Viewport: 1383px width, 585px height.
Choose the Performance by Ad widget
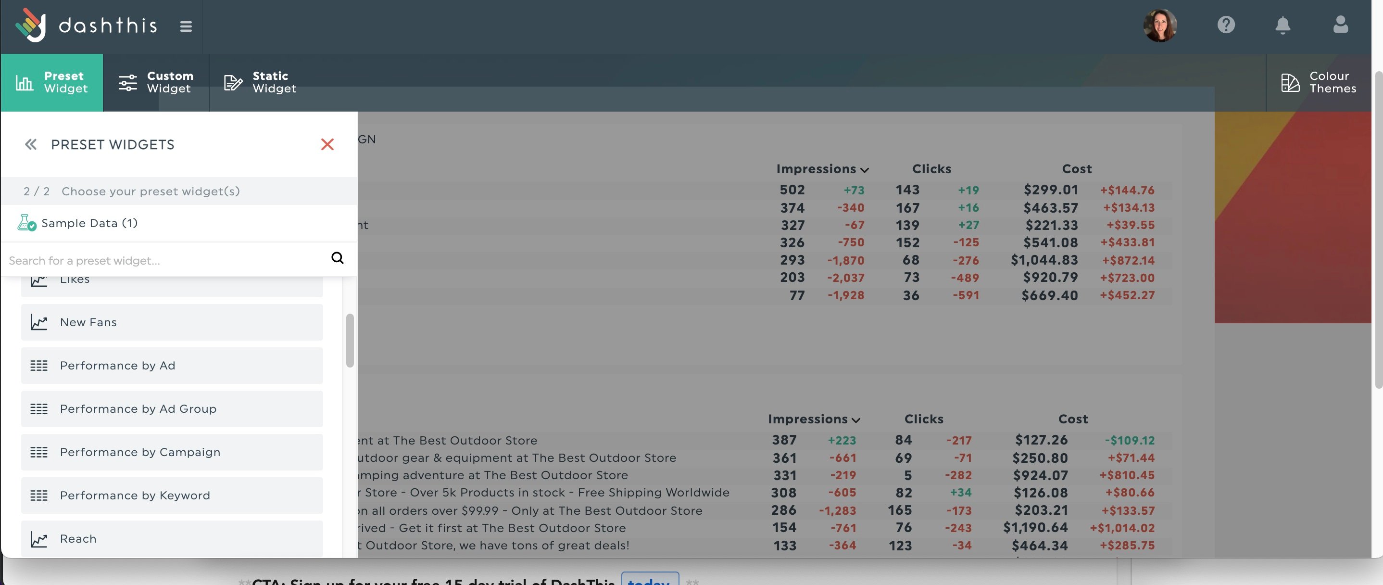coord(172,365)
